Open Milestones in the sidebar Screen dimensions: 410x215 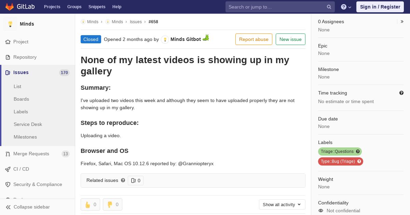click(x=25, y=137)
